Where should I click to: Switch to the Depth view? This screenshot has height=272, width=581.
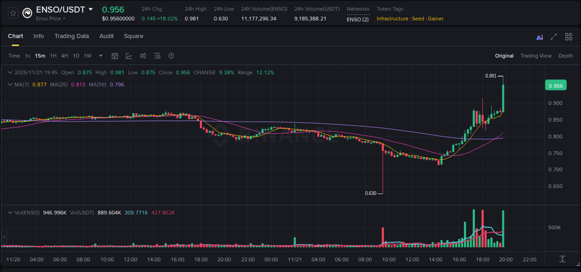(x=566, y=56)
